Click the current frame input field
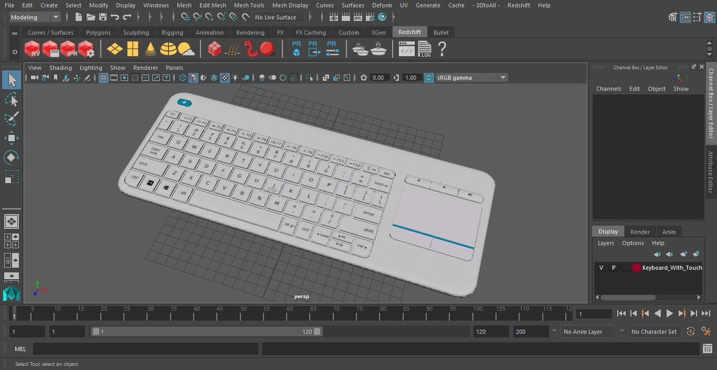717x370 pixels. click(594, 314)
